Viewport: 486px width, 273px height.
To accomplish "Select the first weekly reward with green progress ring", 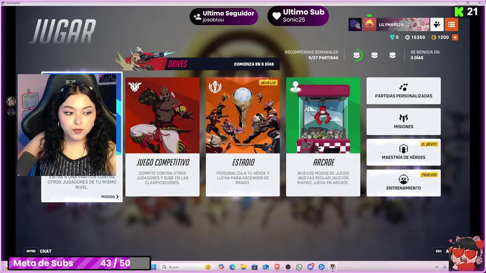I will click(357, 55).
